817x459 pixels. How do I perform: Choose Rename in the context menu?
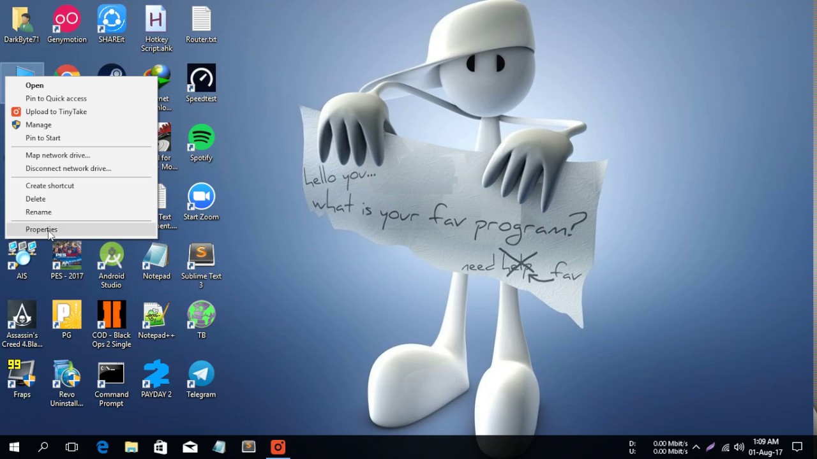tap(81, 212)
